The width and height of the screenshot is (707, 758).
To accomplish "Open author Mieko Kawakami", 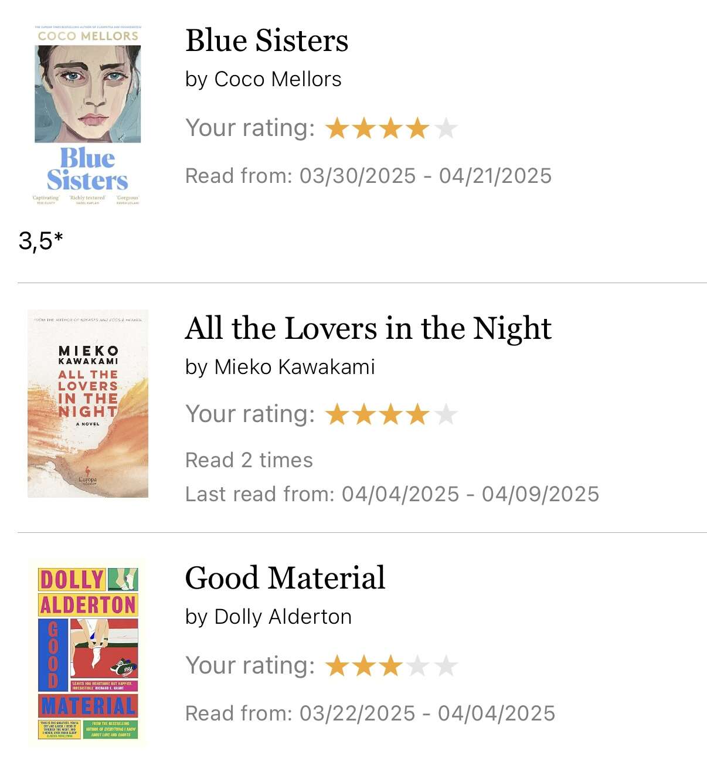I will click(x=294, y=367).
